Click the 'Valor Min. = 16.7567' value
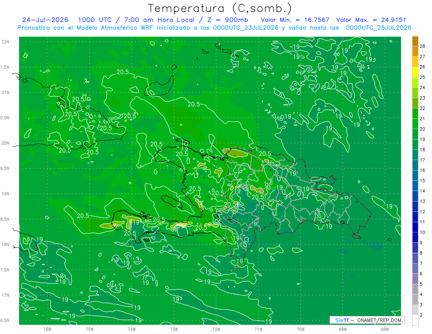The width and height of the screenshot is (432, 334). (295, 20)
